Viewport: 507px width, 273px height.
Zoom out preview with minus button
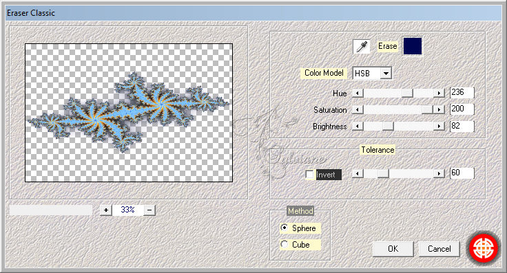(149, 210)
